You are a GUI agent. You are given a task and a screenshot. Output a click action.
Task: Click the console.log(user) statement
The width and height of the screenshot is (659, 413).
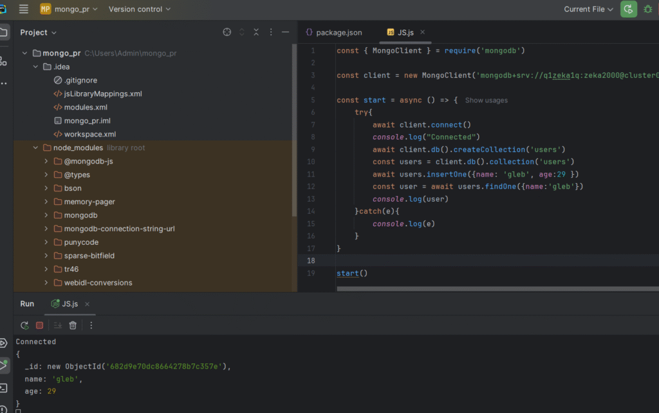click(410, 199)
